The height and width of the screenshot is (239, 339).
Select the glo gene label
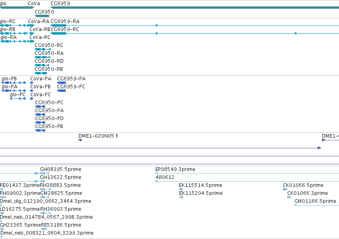point(3,4)
